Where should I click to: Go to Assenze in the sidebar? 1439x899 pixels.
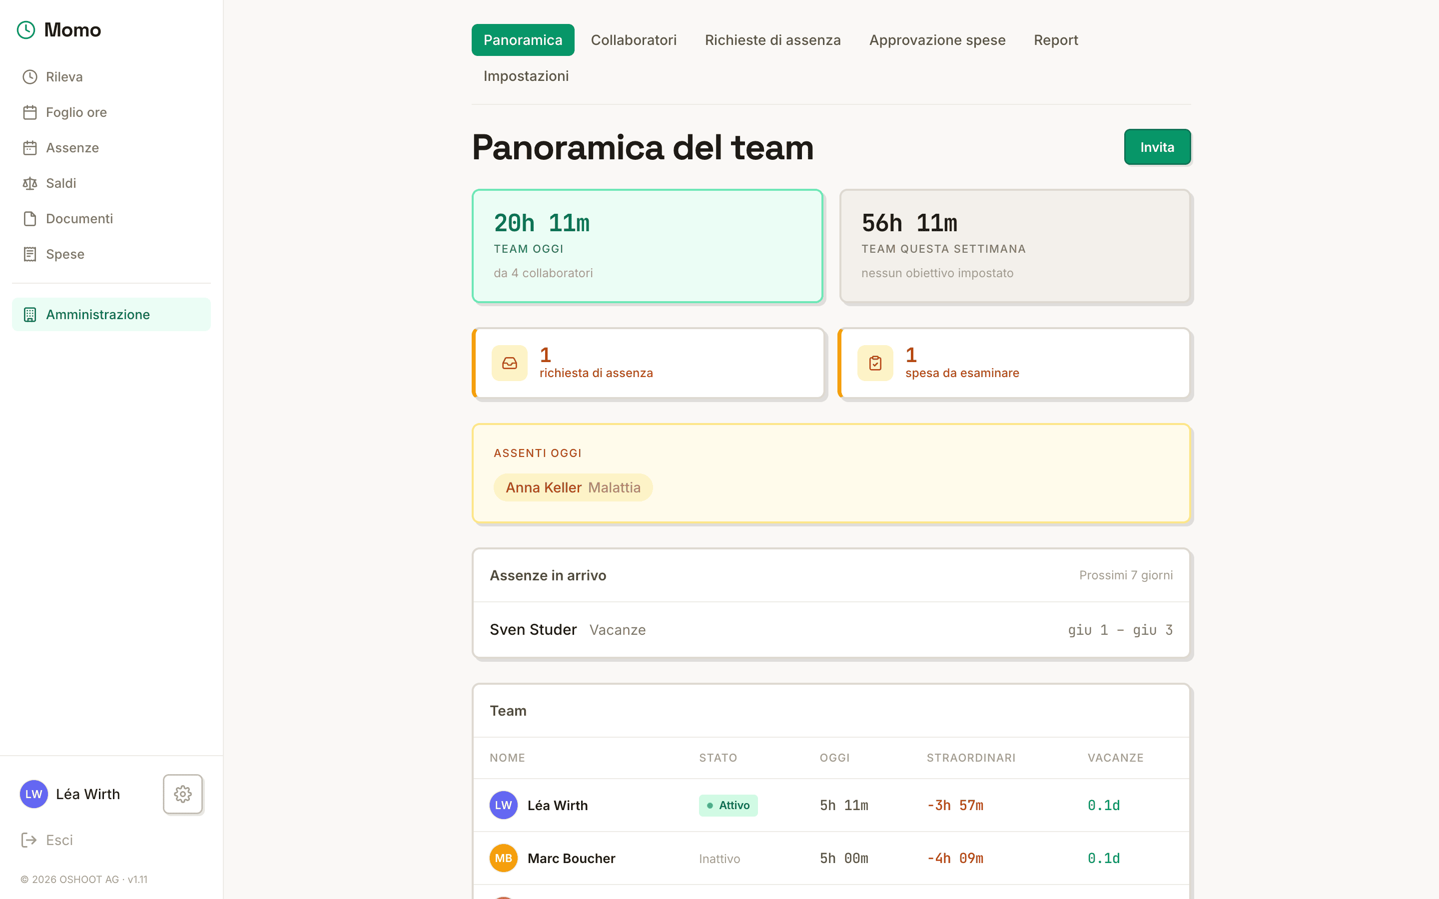(111, 147)
